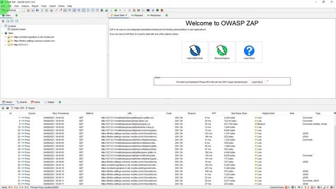Open the View menu
Screen dimensions: 336x189
16,6
